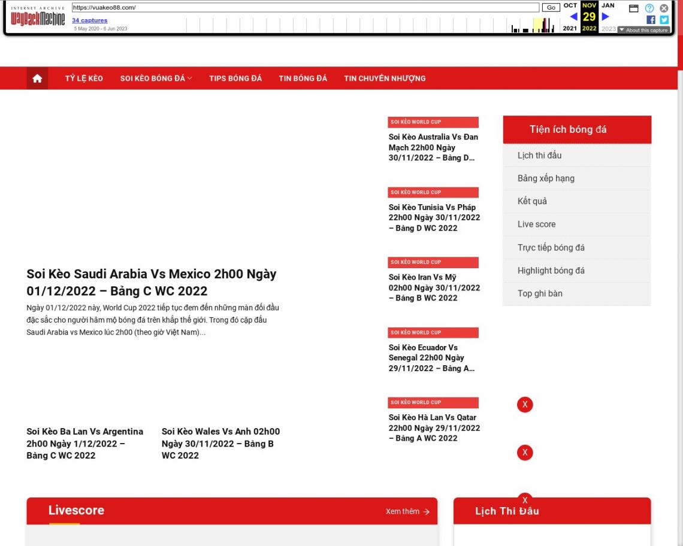Image resolution: width=683 pixels, height=546 pixels.
Task: Expand About this capture dropdown
Action: (643, 30)
